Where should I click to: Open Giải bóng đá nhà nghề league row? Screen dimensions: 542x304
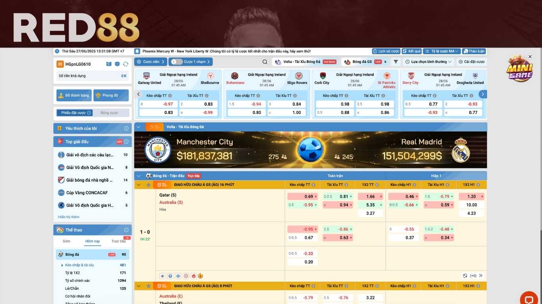click(x=92, y=180)
